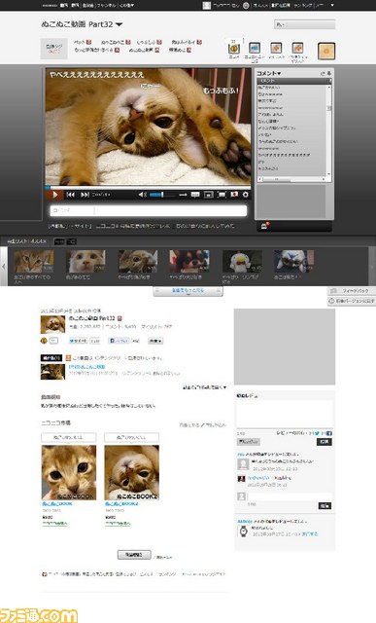Expand the panel below the playlist

click(x=188, y=291)
